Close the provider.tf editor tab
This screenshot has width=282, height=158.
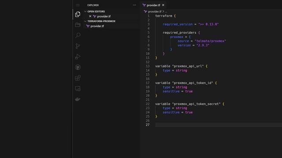[163, 5]
